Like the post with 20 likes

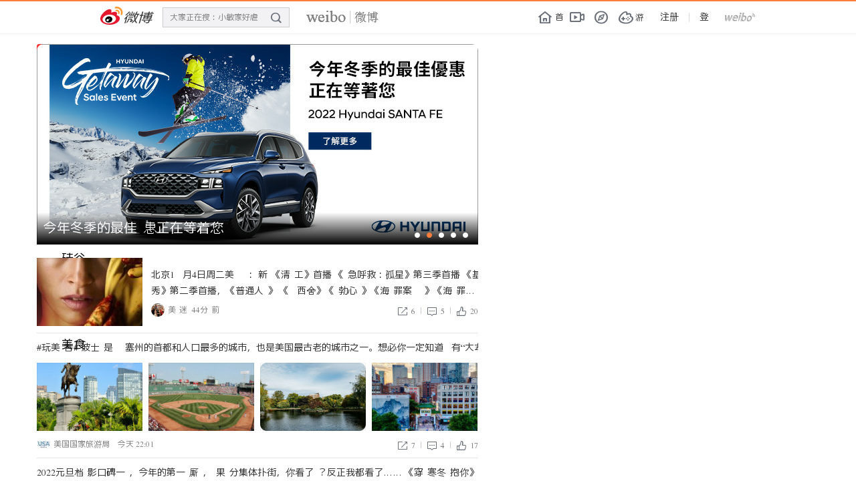[x=467, y=311]
